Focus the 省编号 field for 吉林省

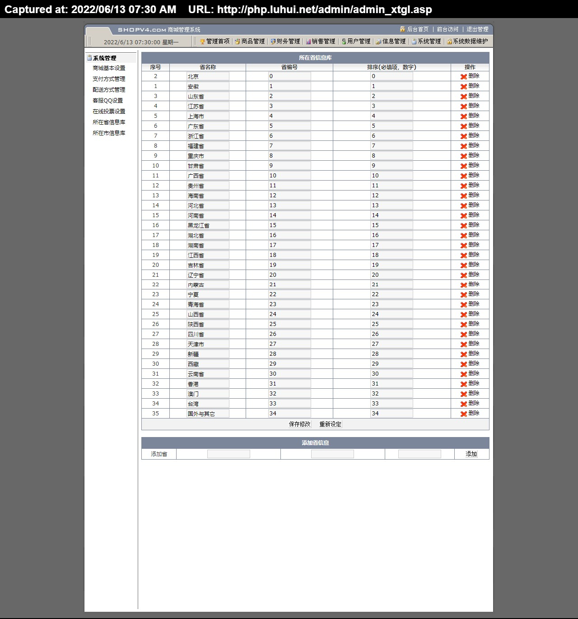point(289,265)
